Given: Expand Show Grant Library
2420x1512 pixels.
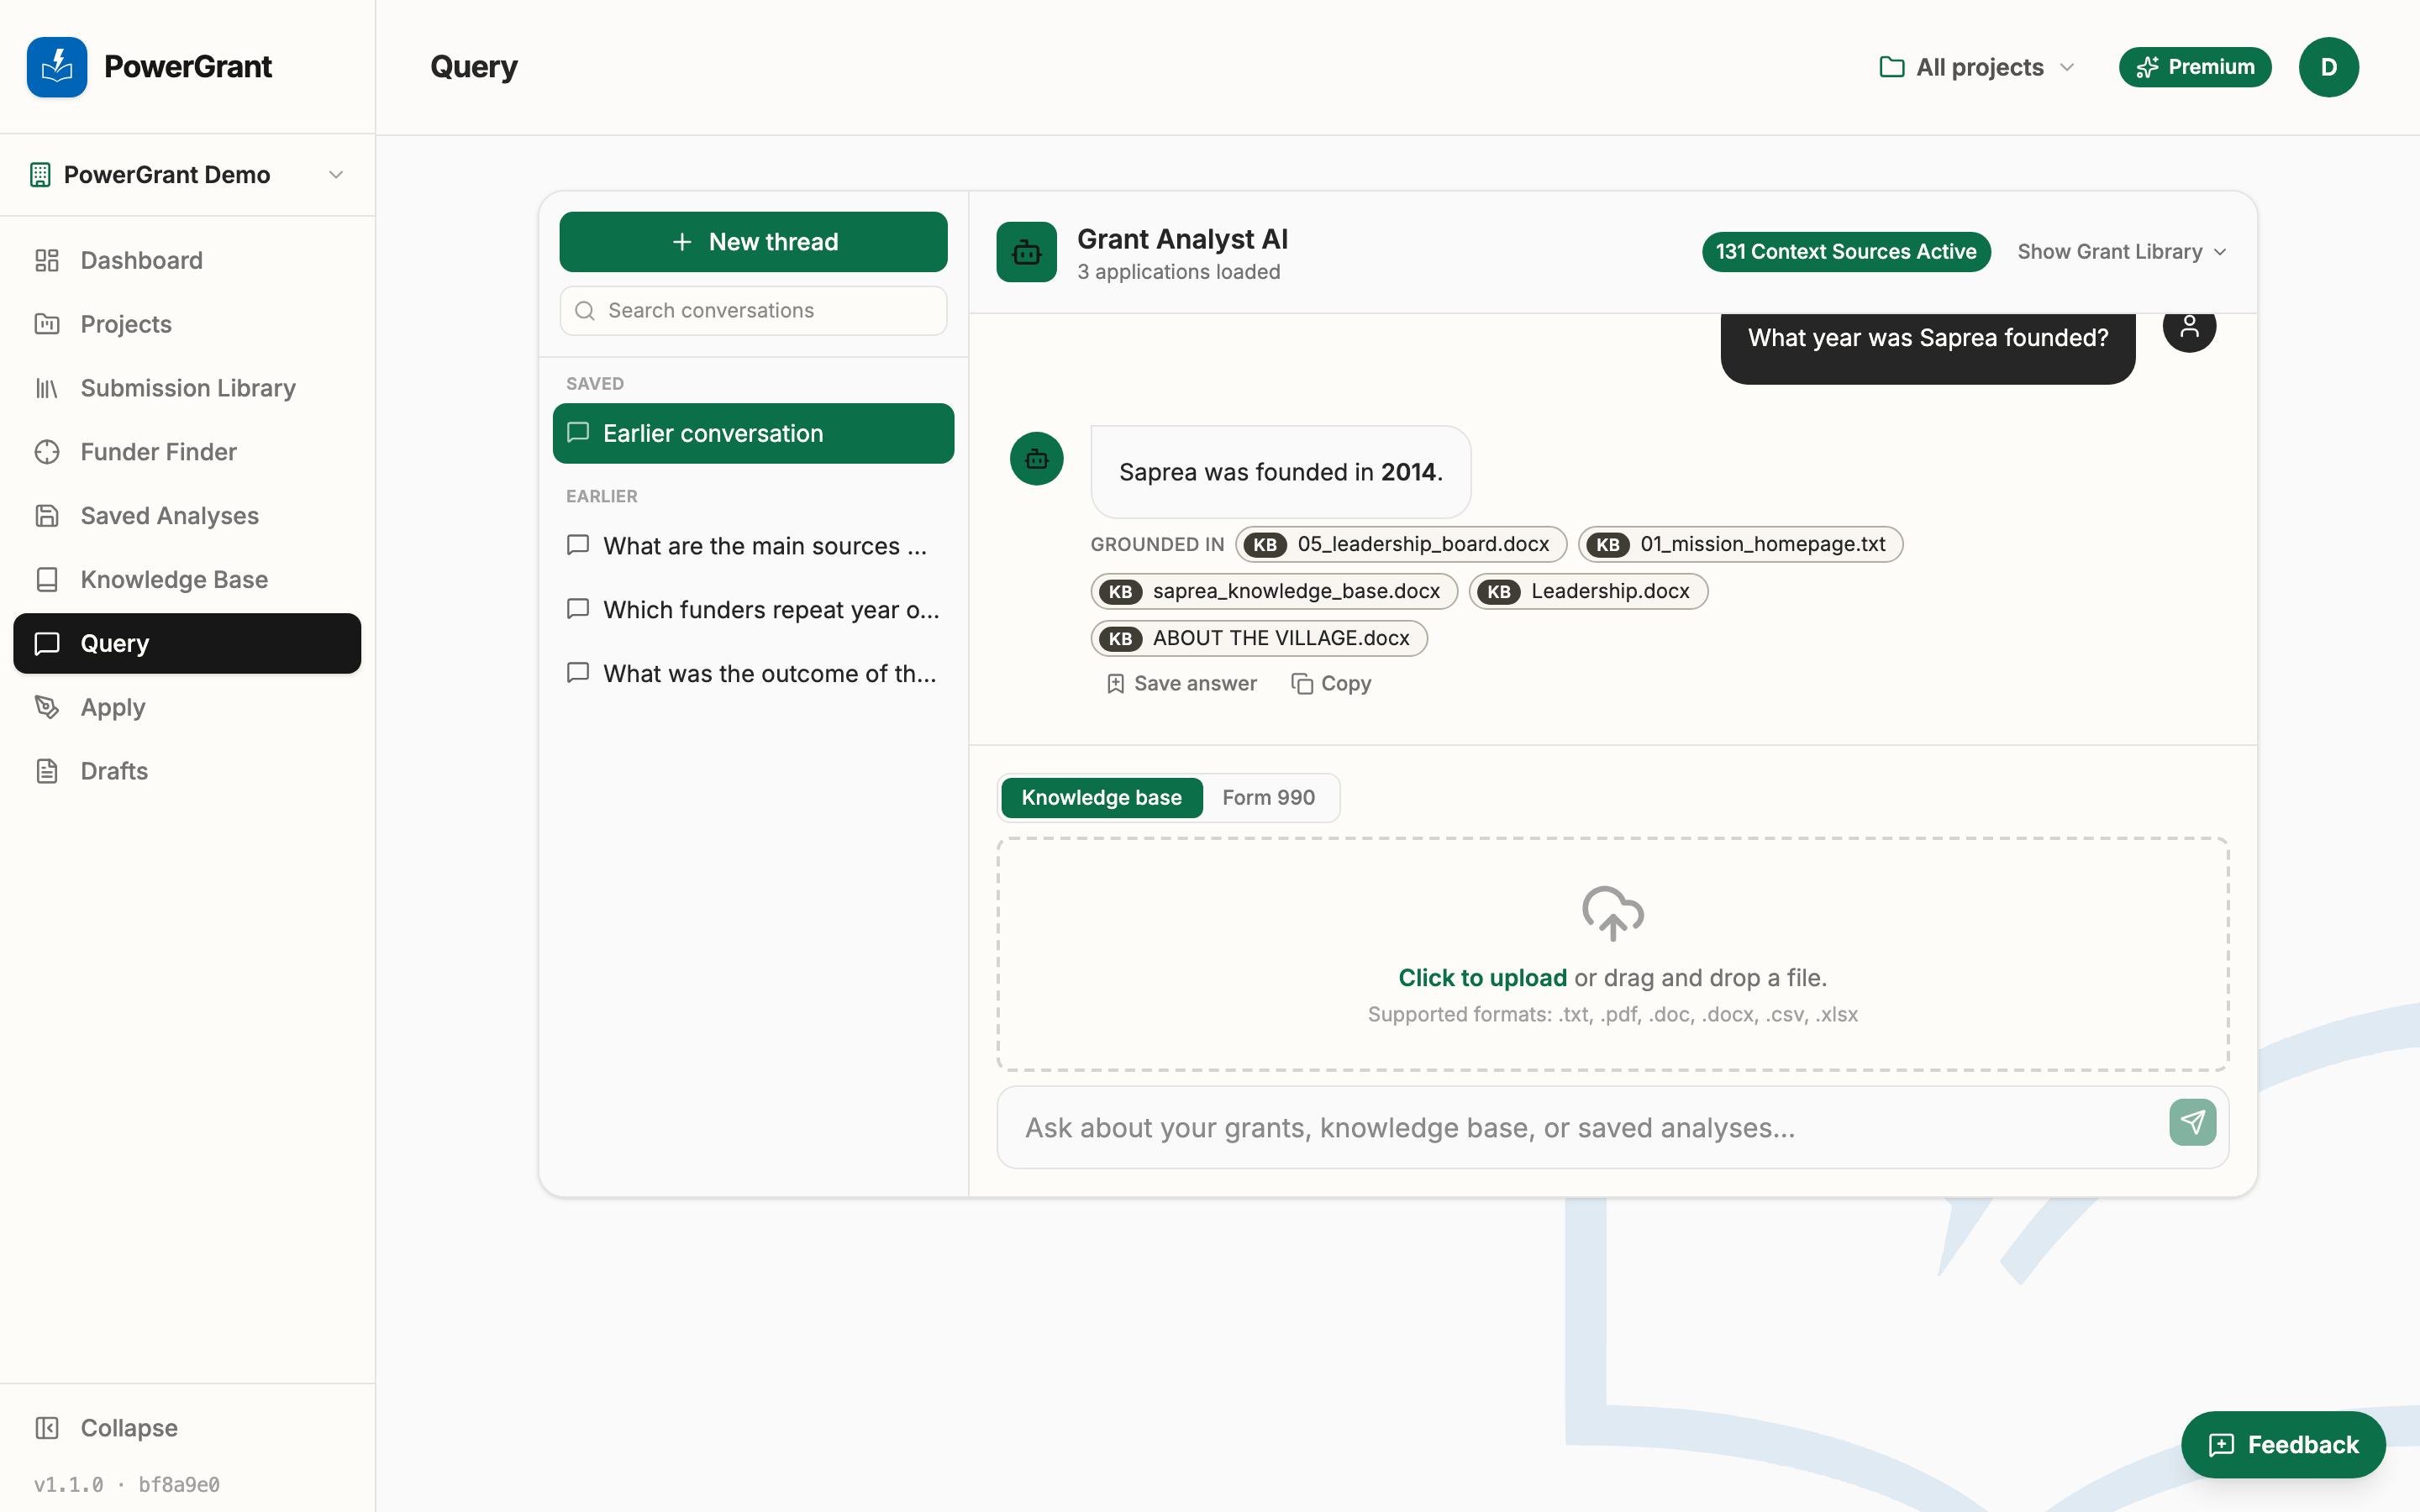Looking at the screenshot, I should click(x=2121, y=252).
